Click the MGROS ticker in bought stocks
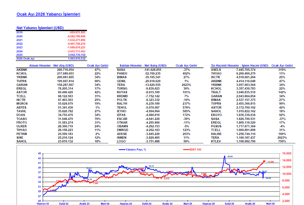 pyautogui.click(x=22, y=104)
